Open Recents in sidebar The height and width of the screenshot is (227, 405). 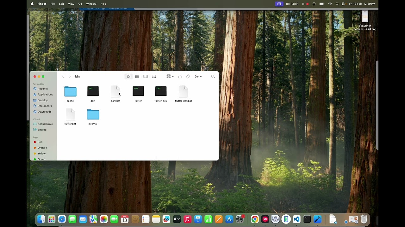[x=43, y=89]
